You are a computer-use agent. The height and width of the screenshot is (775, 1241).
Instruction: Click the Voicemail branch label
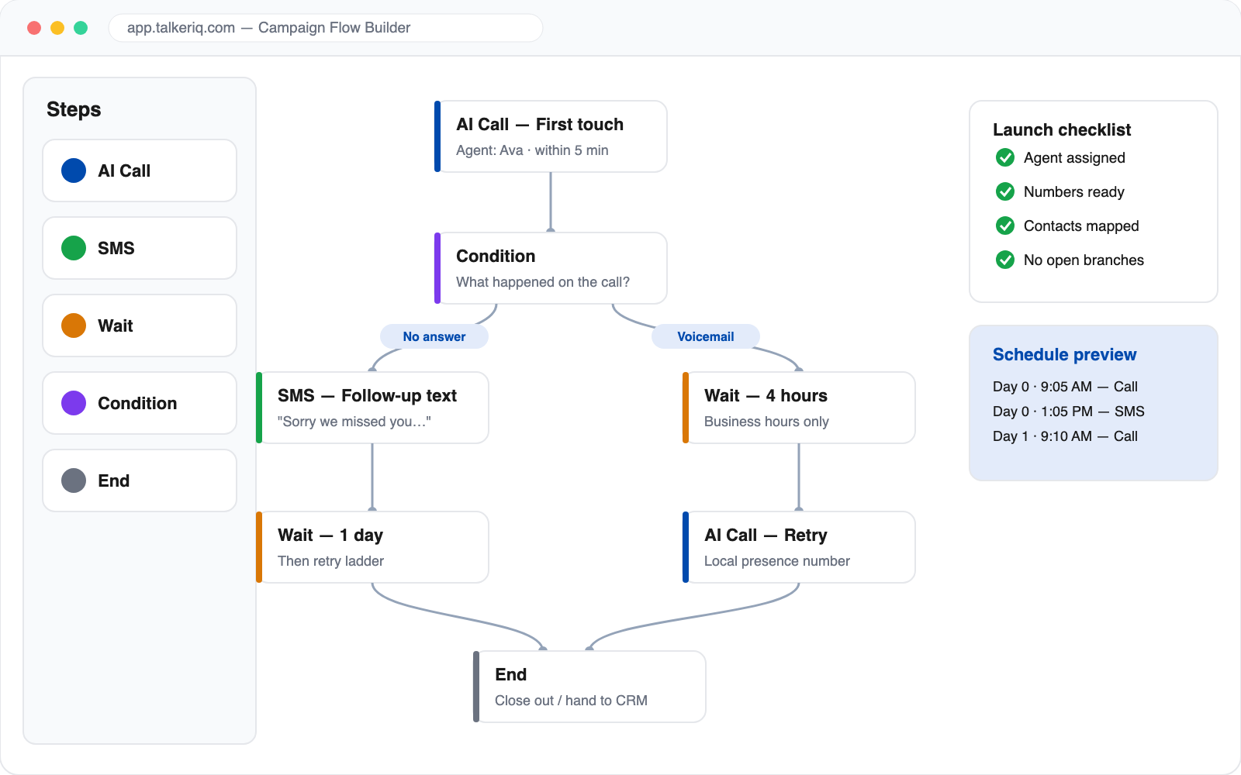(706, 336)
